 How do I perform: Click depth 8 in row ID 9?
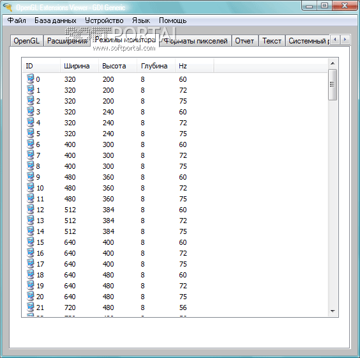pyautogui.click(x=142, y=177)
